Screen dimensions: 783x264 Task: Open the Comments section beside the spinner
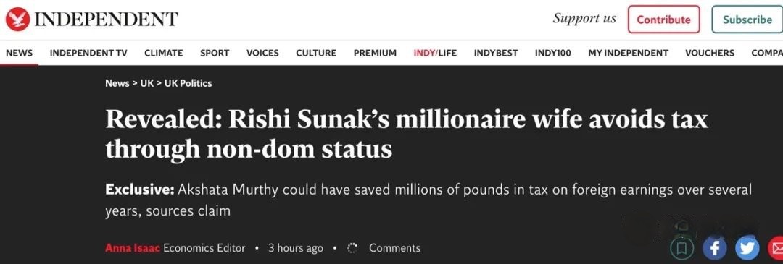[x=394, y=248]
